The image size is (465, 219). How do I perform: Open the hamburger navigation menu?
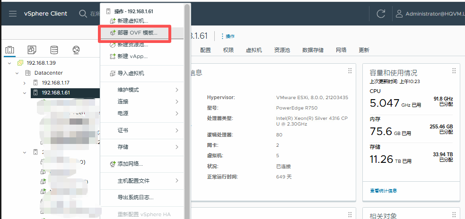(13, 14)
